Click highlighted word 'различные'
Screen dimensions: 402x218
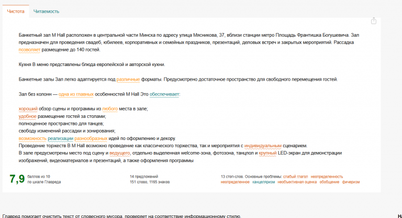[128, 80]
